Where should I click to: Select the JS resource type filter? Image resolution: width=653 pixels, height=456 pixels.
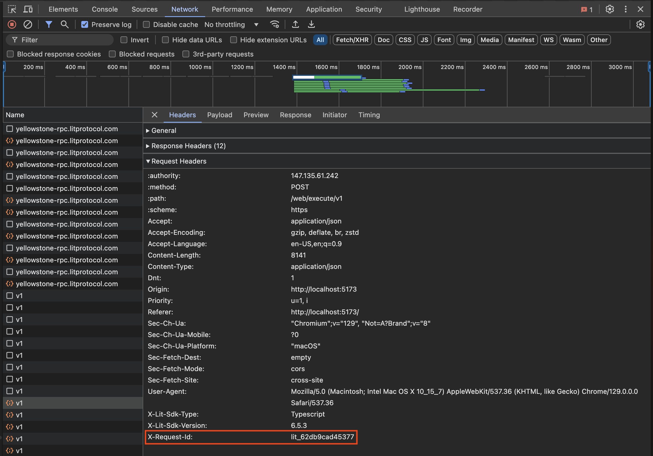pos(424,40)
